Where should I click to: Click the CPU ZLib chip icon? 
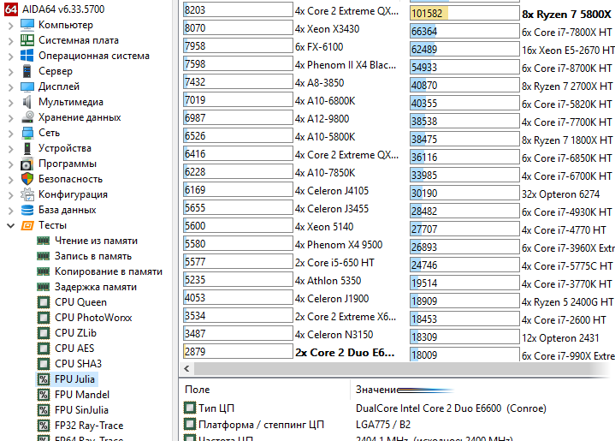tap(44, 333)
